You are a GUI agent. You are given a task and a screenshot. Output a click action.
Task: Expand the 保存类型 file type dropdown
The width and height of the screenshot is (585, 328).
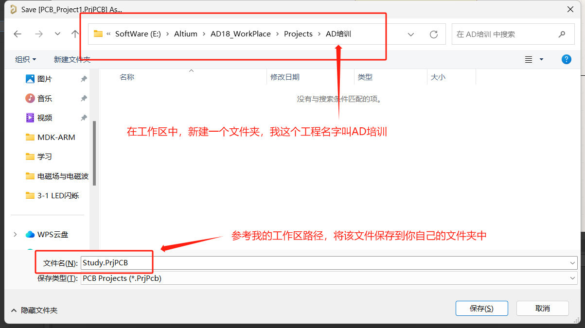click(572, 278)
